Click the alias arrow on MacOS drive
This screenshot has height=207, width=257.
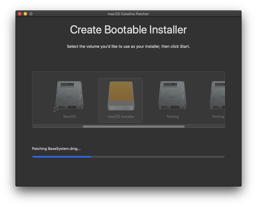pos(56,109)
